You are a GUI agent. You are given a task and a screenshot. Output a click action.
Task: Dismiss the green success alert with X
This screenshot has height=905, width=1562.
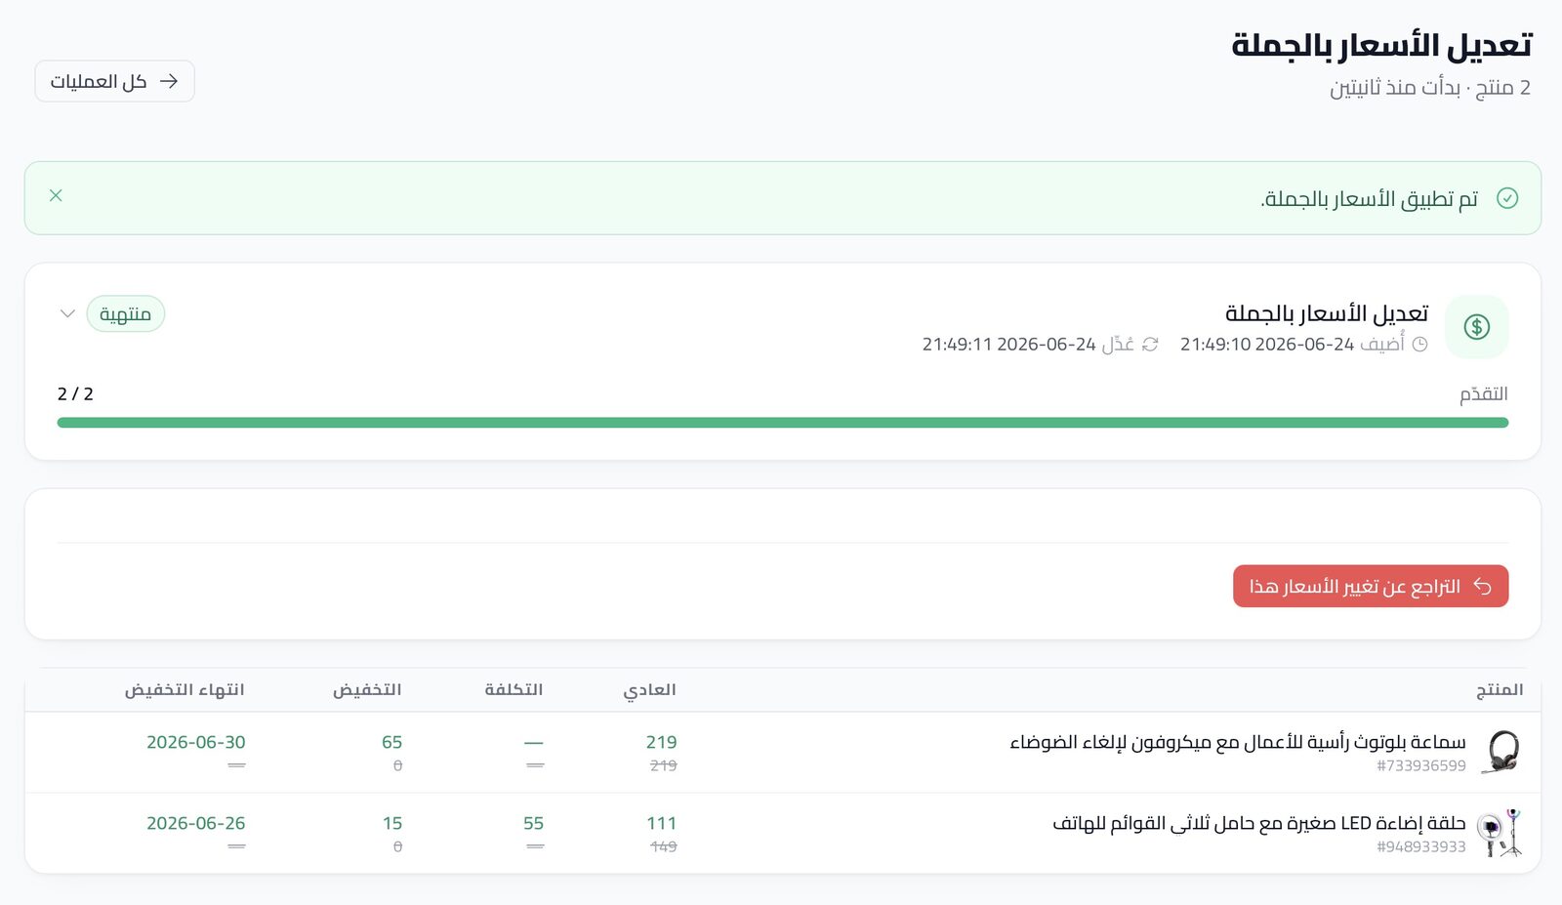(x=56, y=195)
